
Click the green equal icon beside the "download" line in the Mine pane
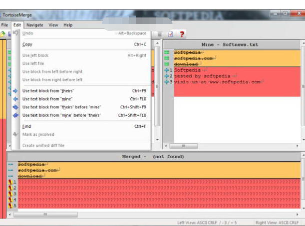[167, 64]
